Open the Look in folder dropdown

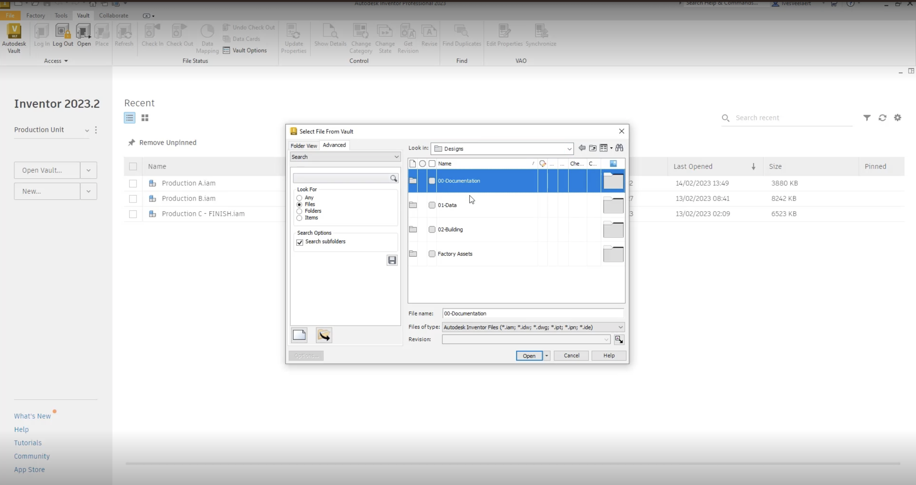569,149
